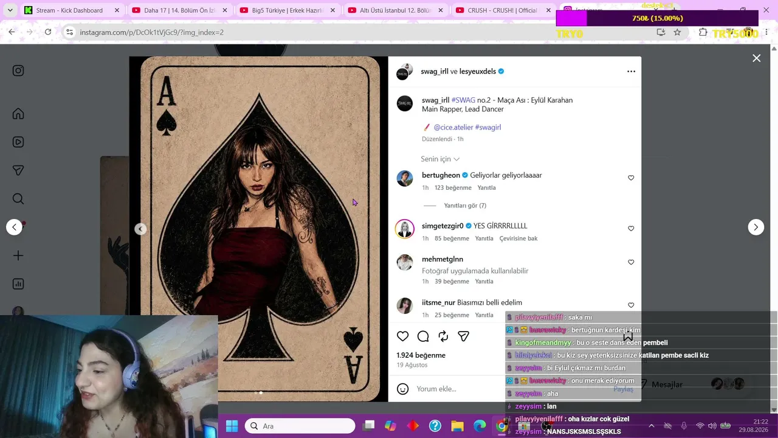Close the post viewer with the X

(x=756, y=58)
